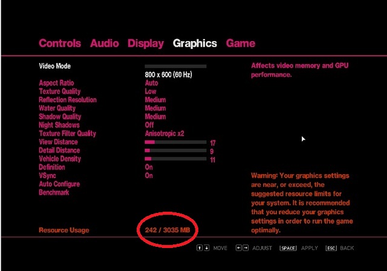Click Auto Configure option

coord(59,184)
